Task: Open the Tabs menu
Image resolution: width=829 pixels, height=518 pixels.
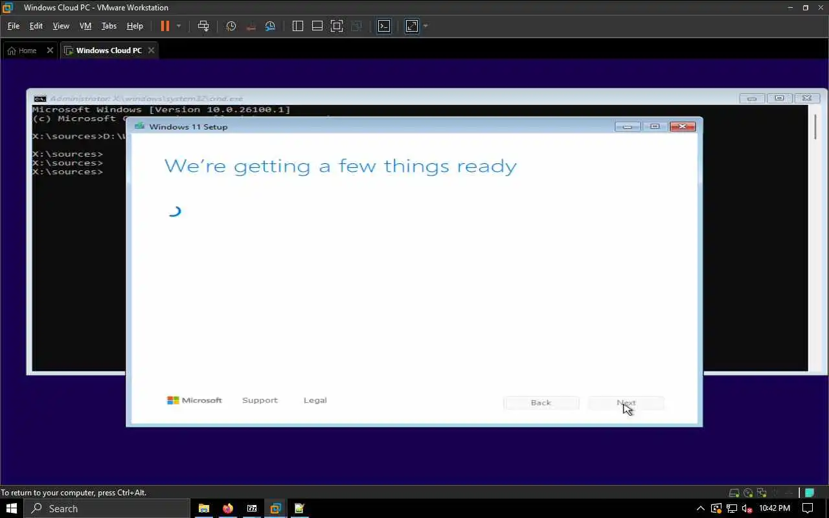Action: (109, 26)
